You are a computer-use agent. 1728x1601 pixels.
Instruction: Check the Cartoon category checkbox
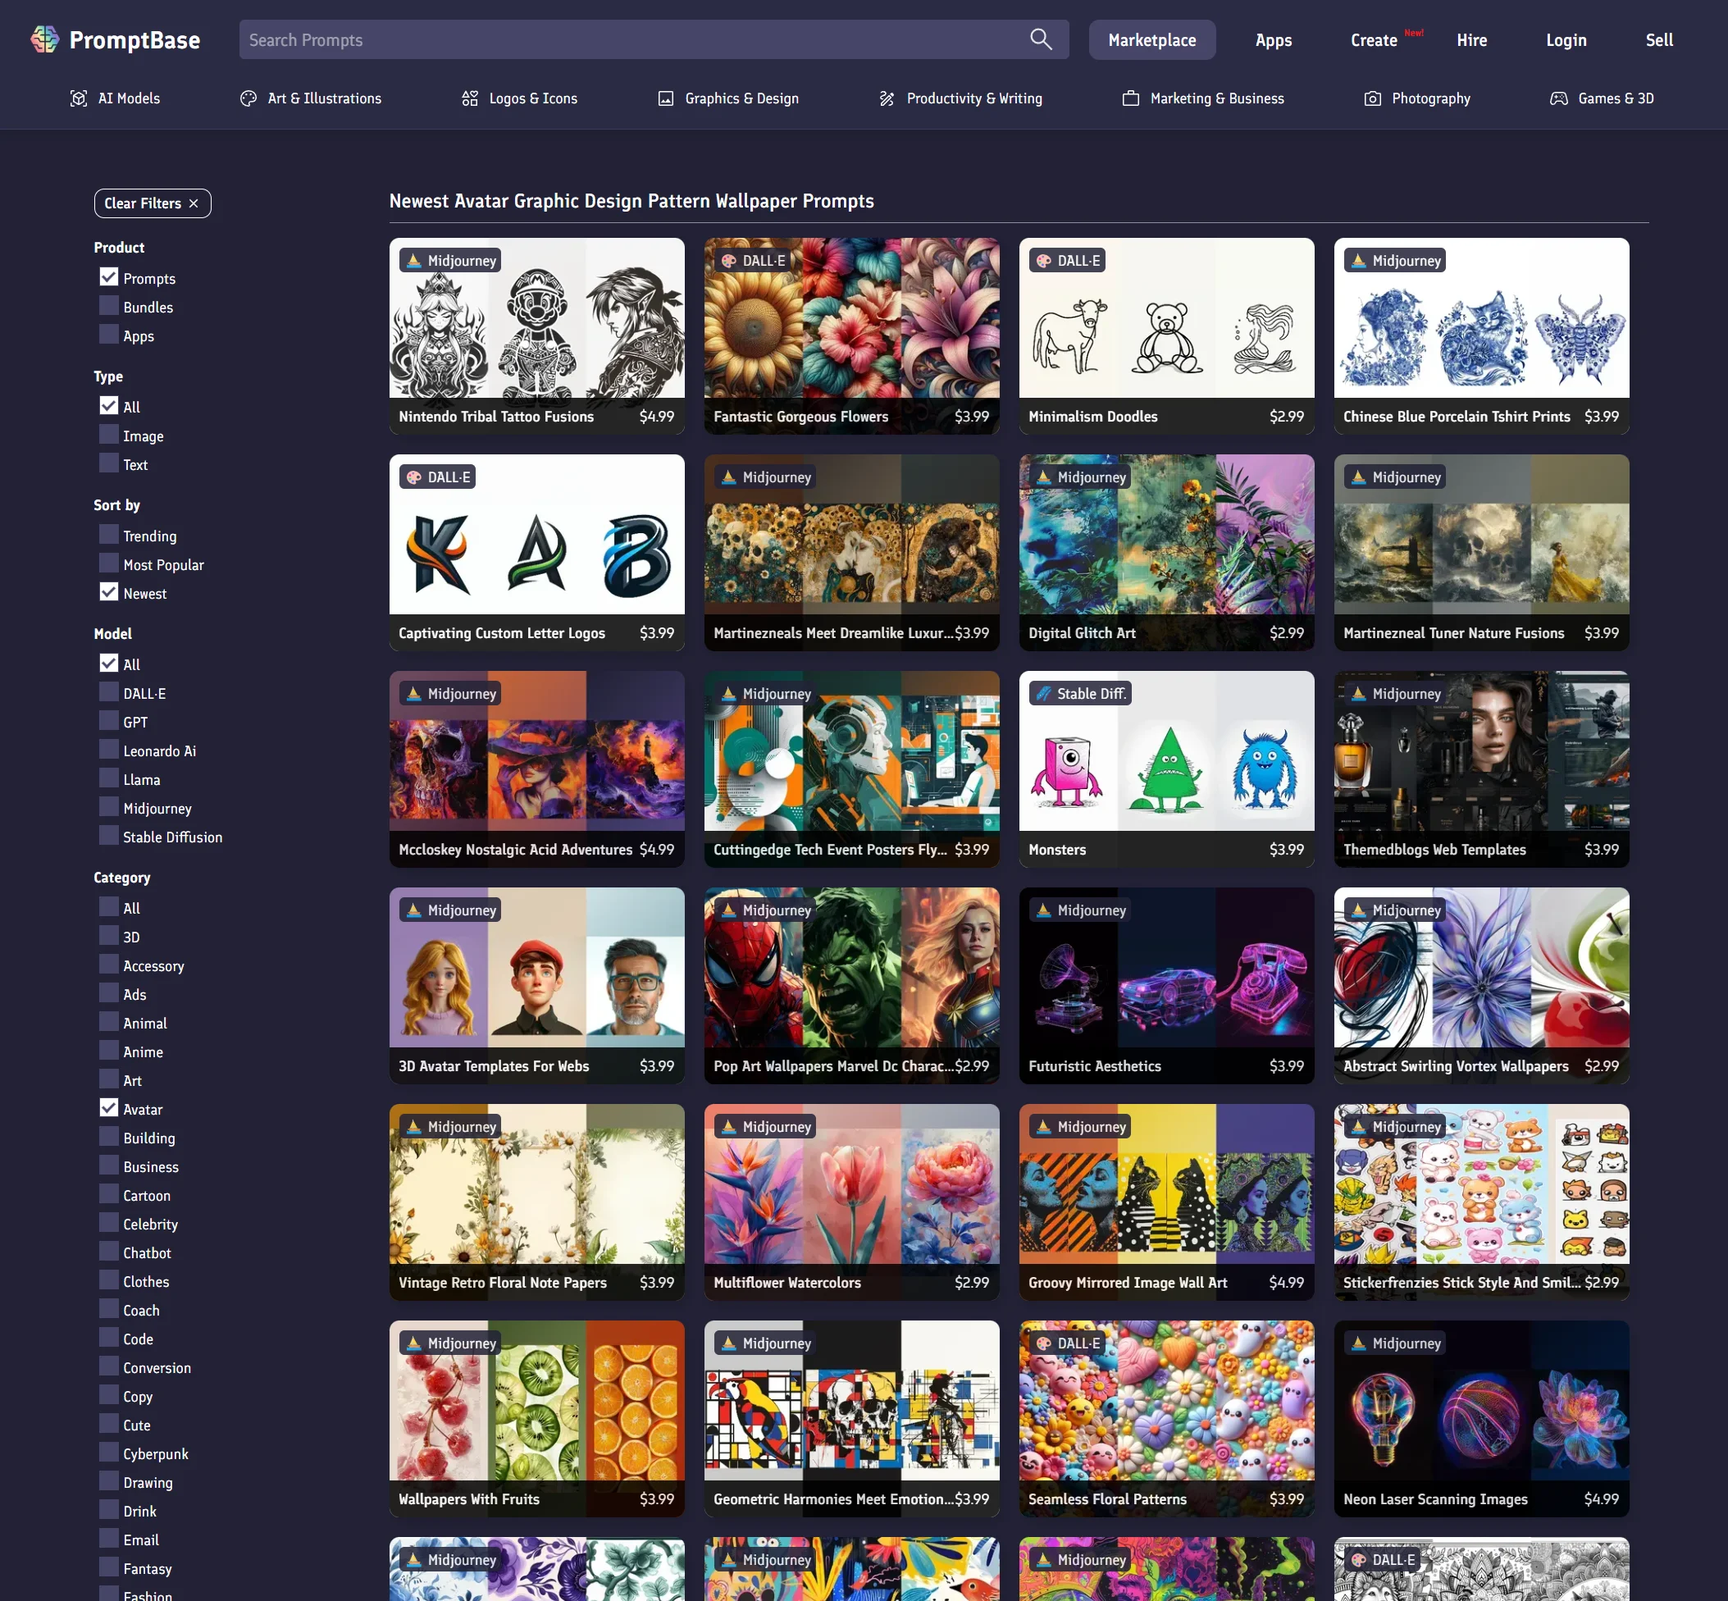tap(109, 1194)
